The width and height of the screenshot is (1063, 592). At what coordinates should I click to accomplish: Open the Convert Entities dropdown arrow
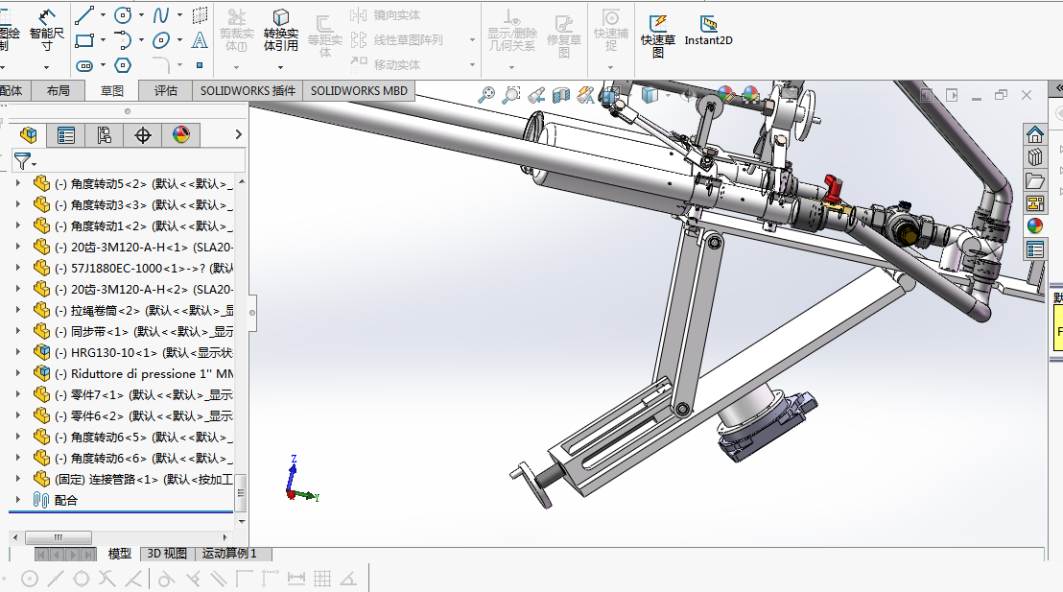point(280,67)
